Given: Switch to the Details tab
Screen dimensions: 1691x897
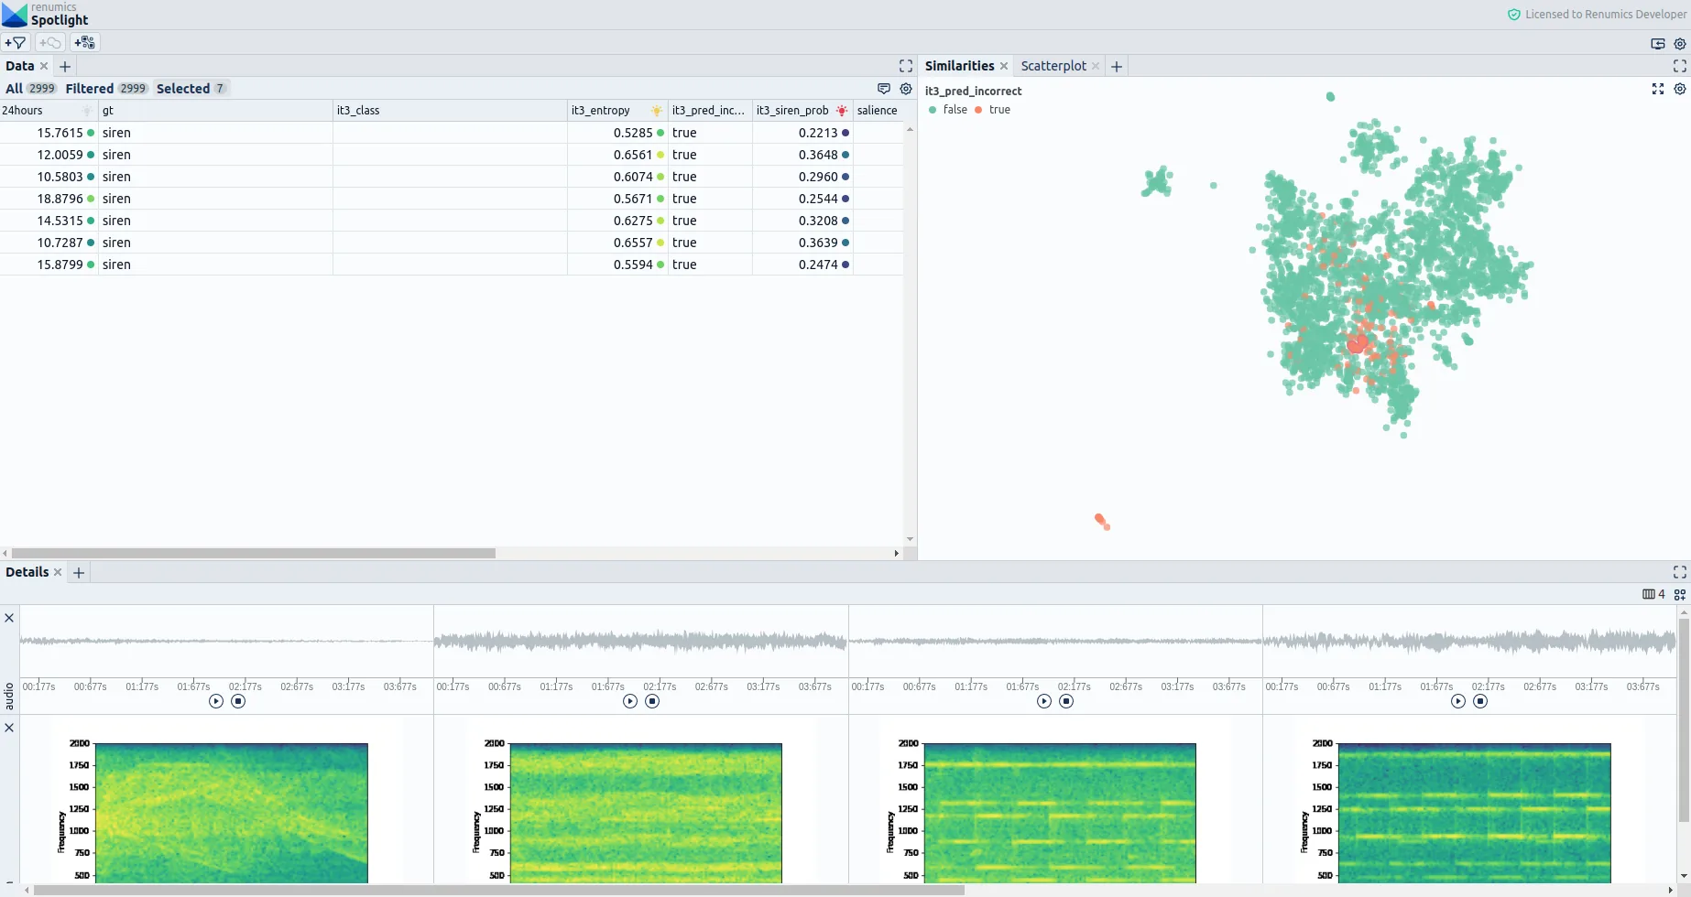Looking at the screenshot, I should [x=27, y=572].
